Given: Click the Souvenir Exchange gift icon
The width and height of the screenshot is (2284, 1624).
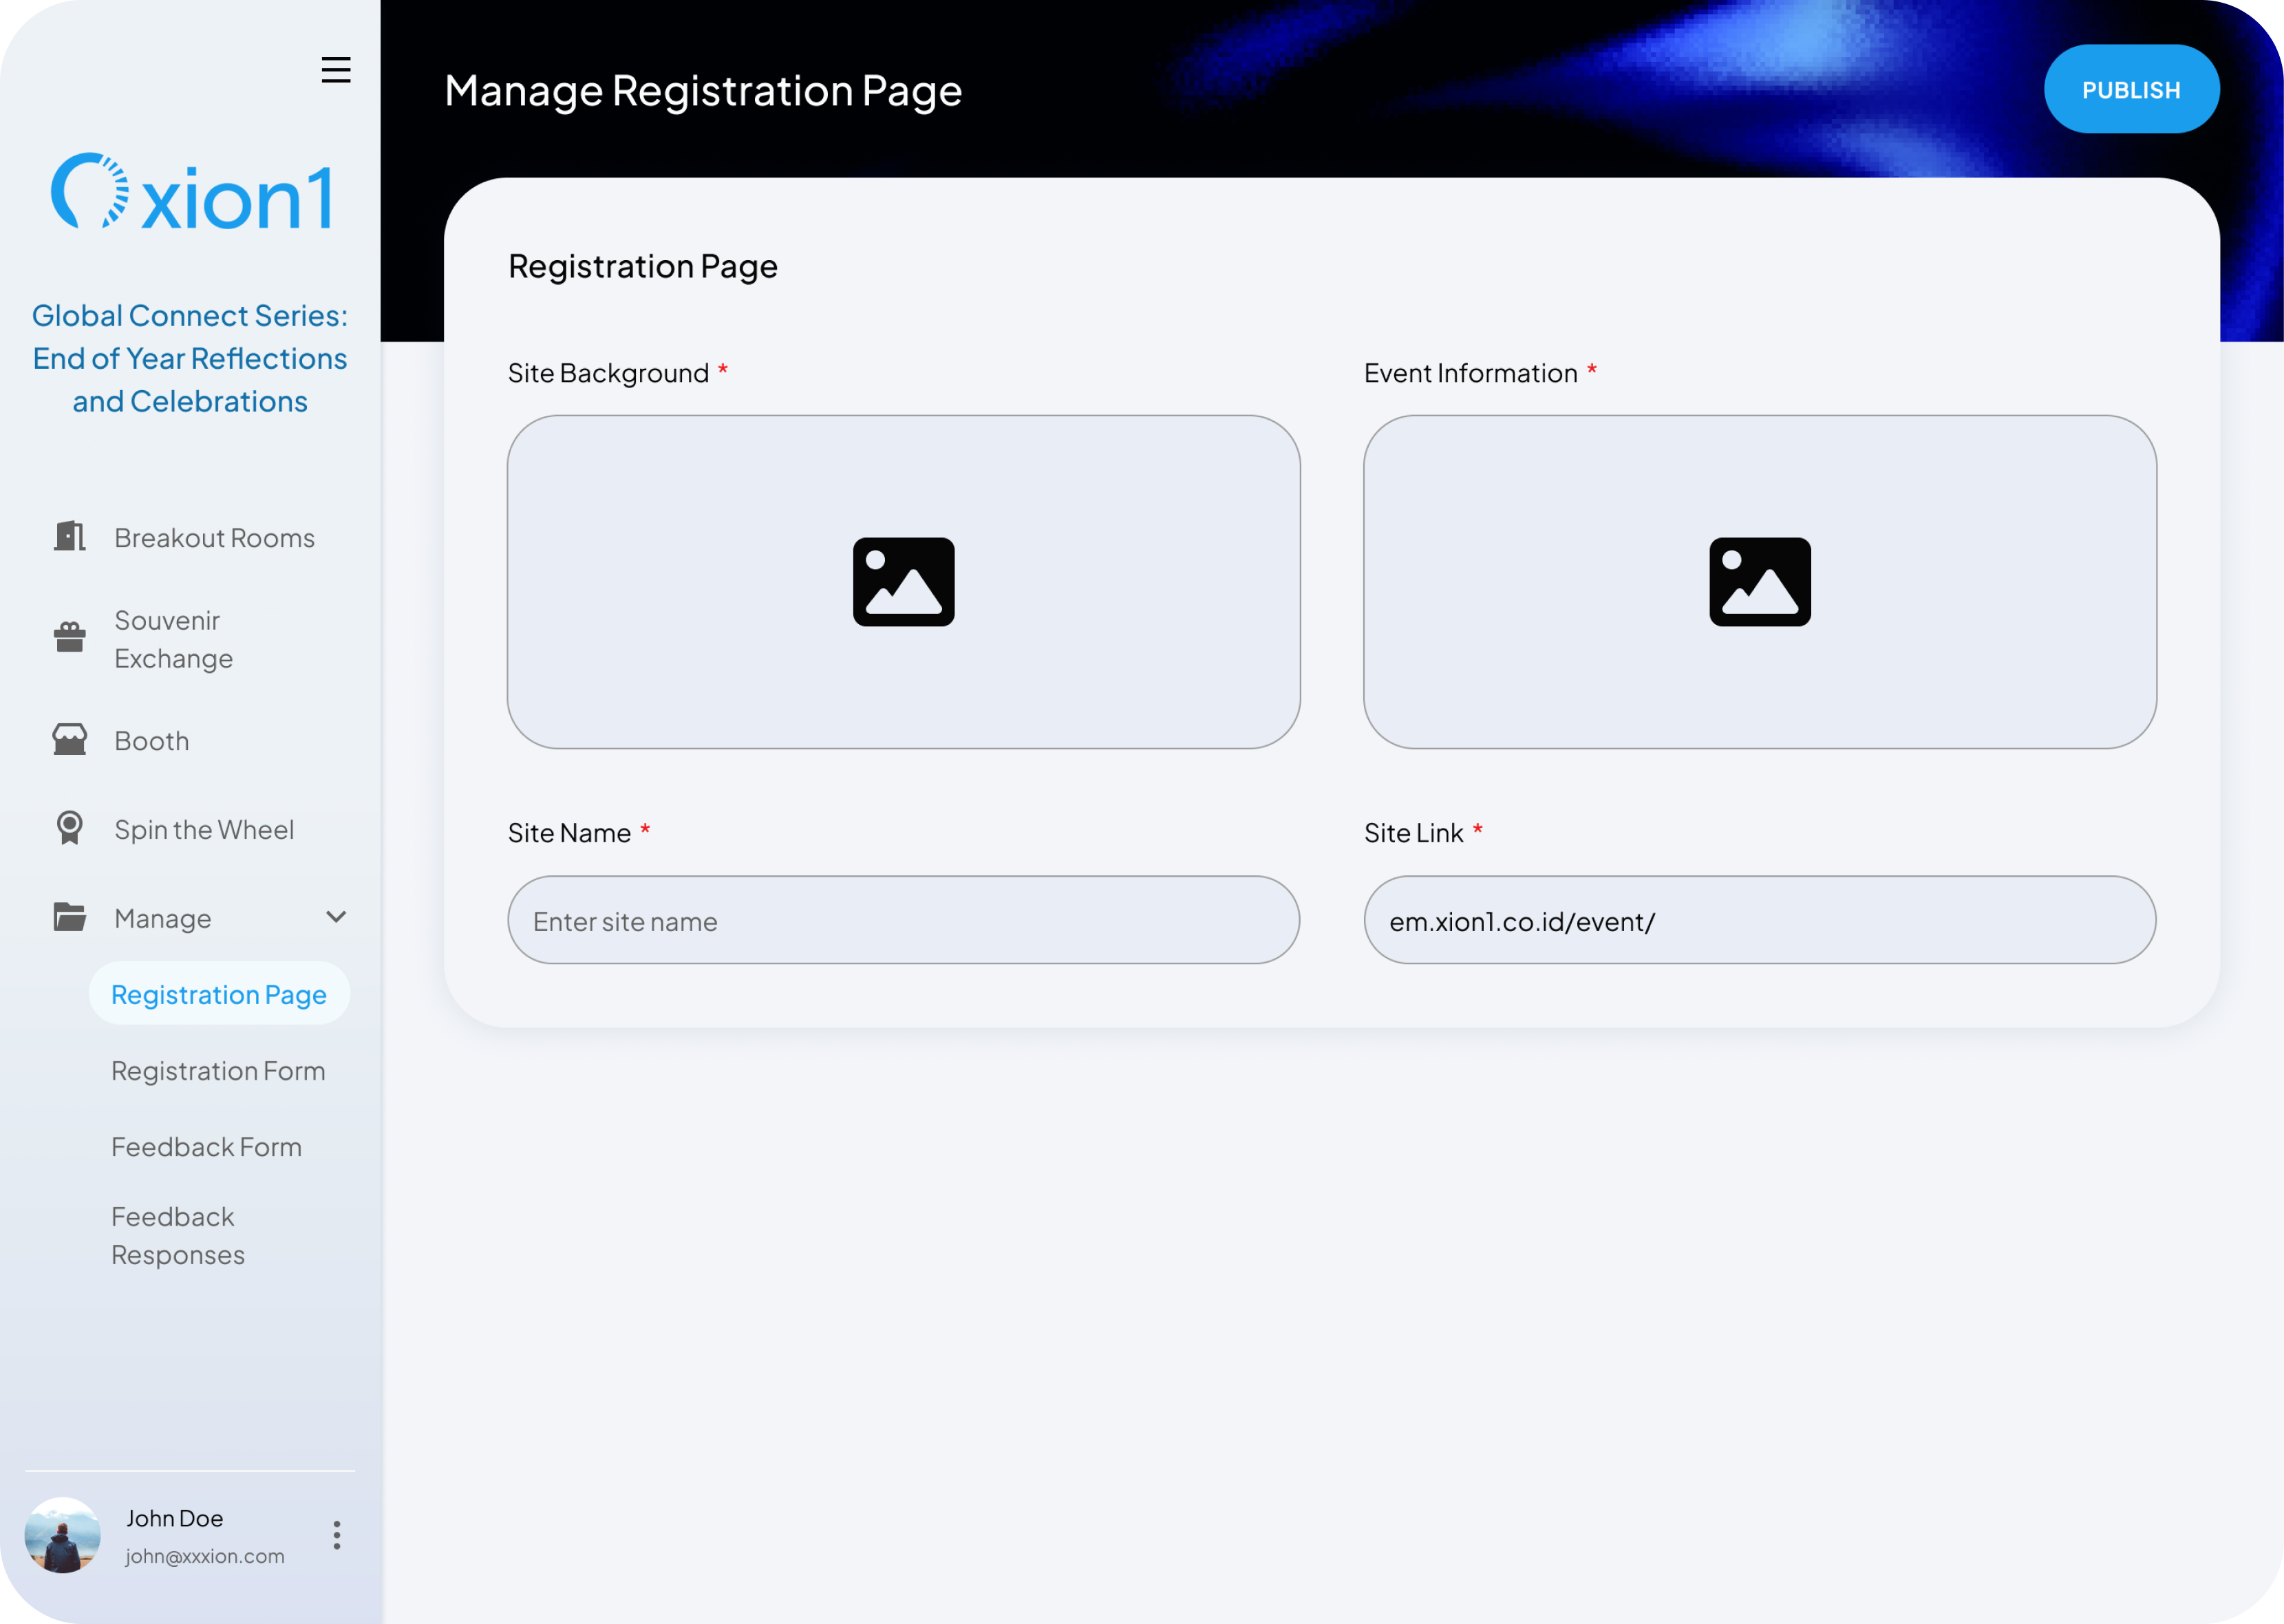Looking at the screenshot, I should point(69,637).
